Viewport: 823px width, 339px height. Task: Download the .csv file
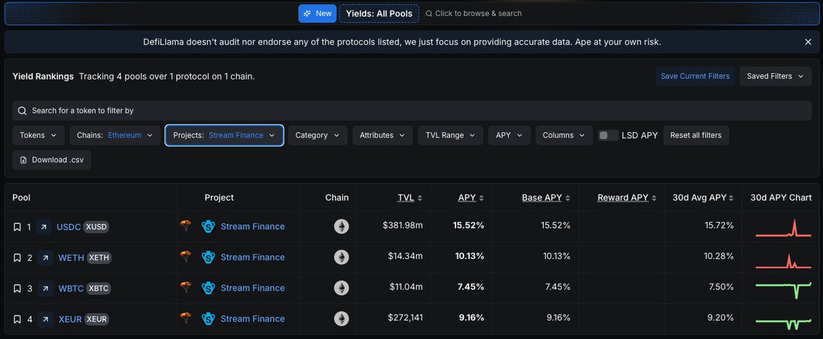pos(51,160)
